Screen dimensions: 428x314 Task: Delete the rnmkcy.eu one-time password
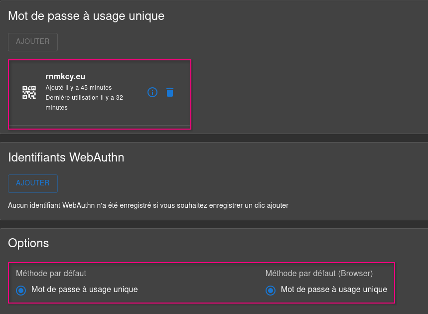(170, 92)
